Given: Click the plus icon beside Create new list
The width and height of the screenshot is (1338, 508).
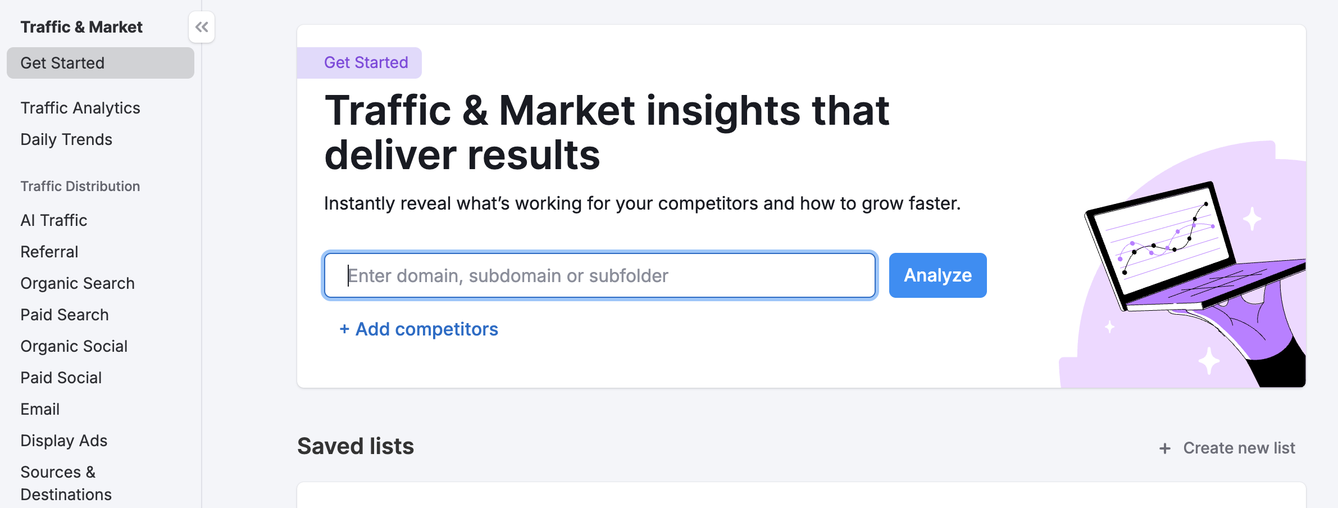Looking at the screenshot, I should pyautogui.click(x=1165, y=448).
